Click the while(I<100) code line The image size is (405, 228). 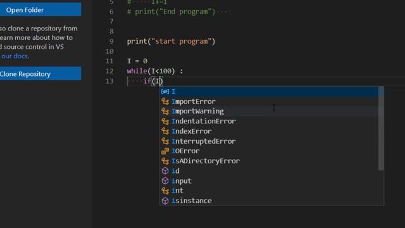pos(155,71)
